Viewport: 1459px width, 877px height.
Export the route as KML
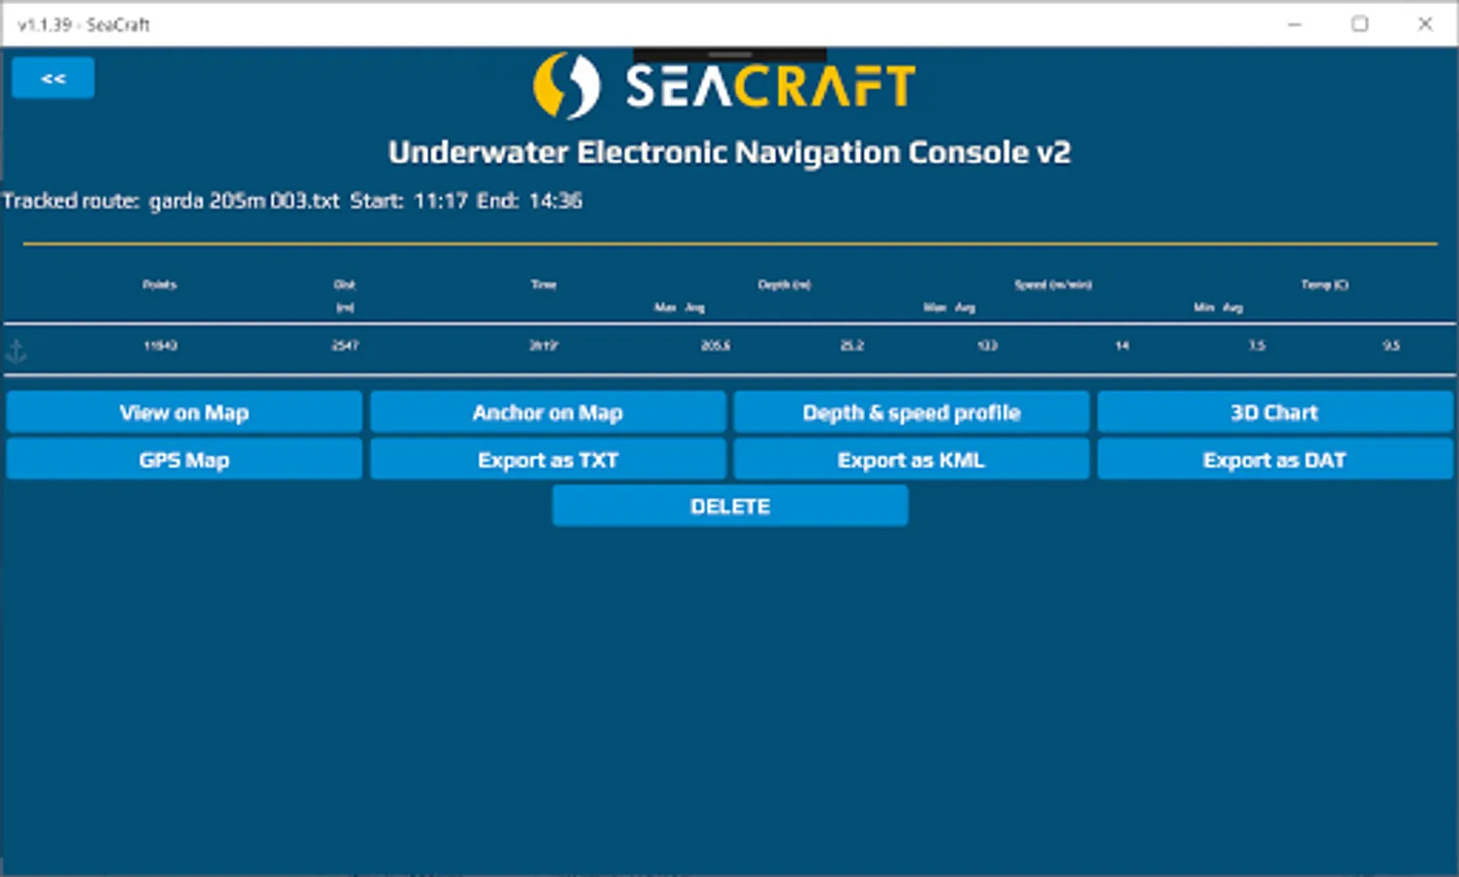coord(911,459)
